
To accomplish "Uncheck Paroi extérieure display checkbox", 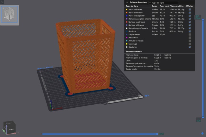I will 190,13.
